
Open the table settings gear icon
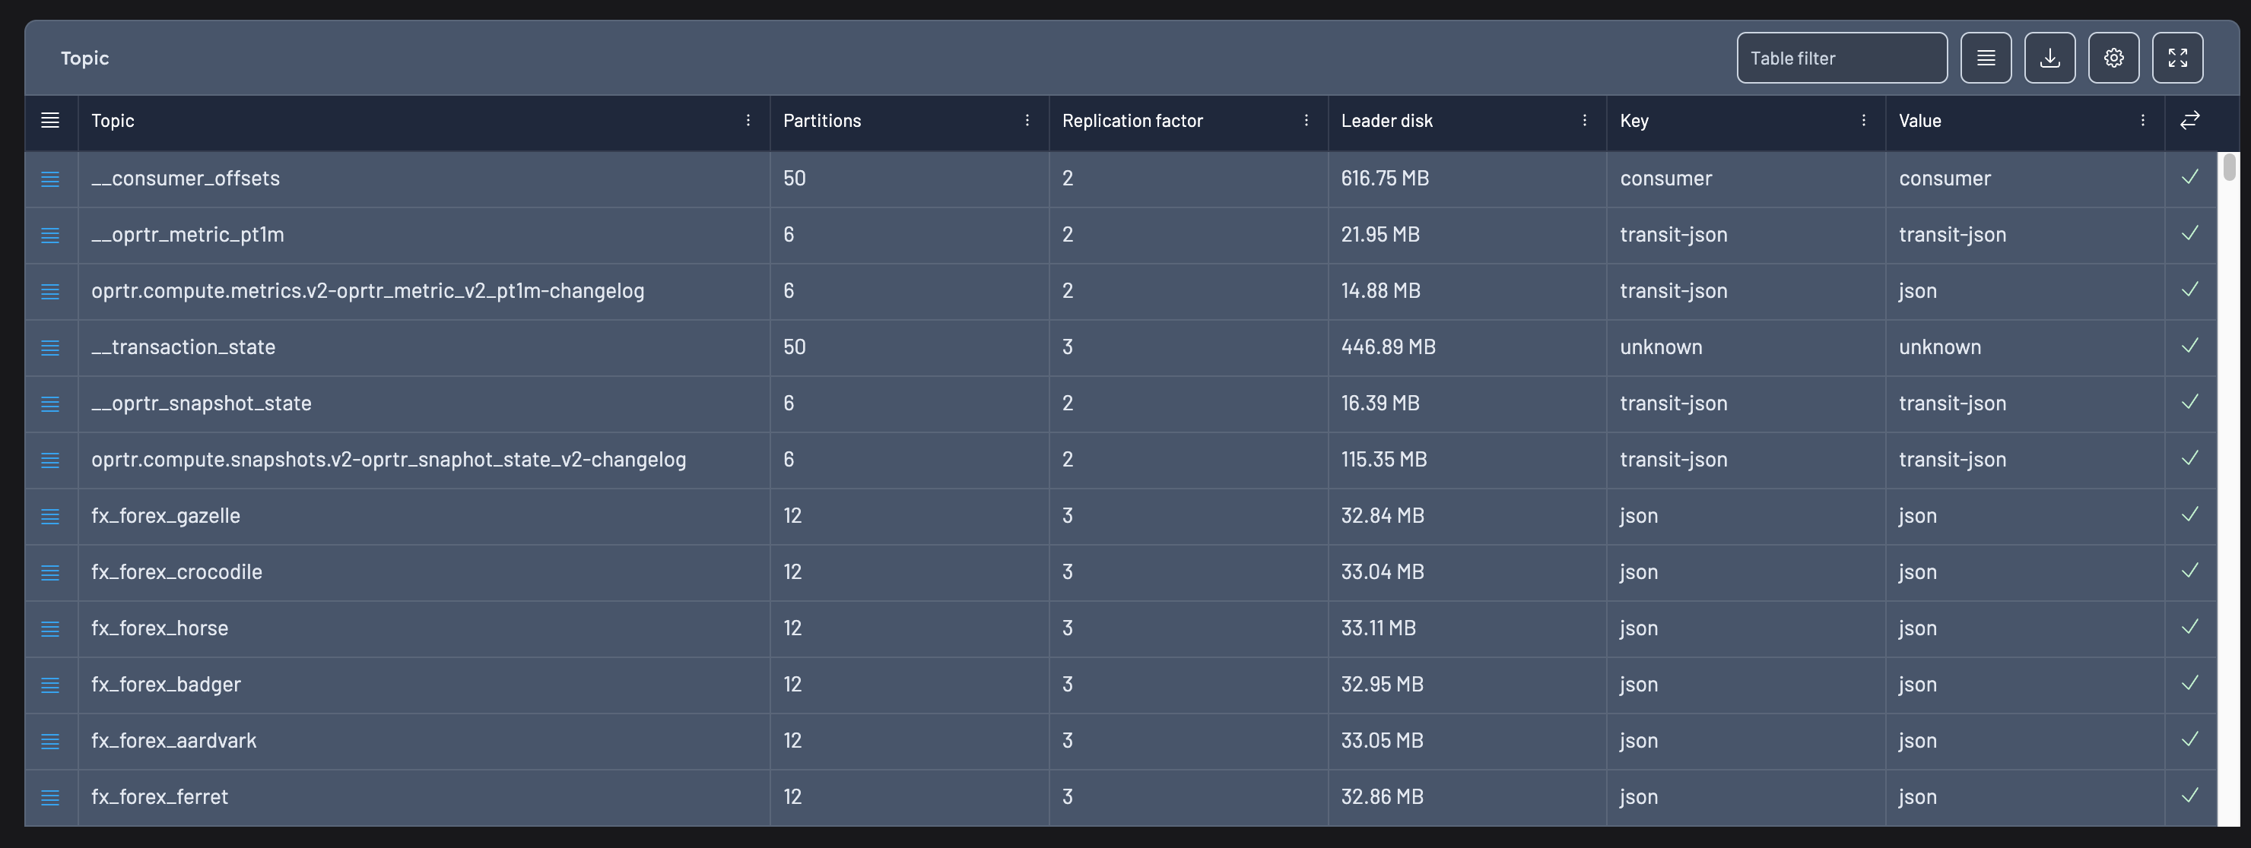coord(2114,58)
